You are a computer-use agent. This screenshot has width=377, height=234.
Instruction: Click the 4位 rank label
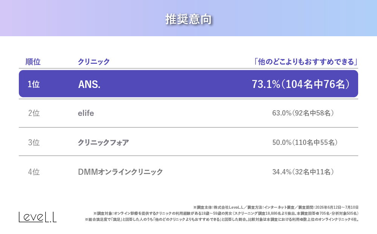[x=34, y=172]
